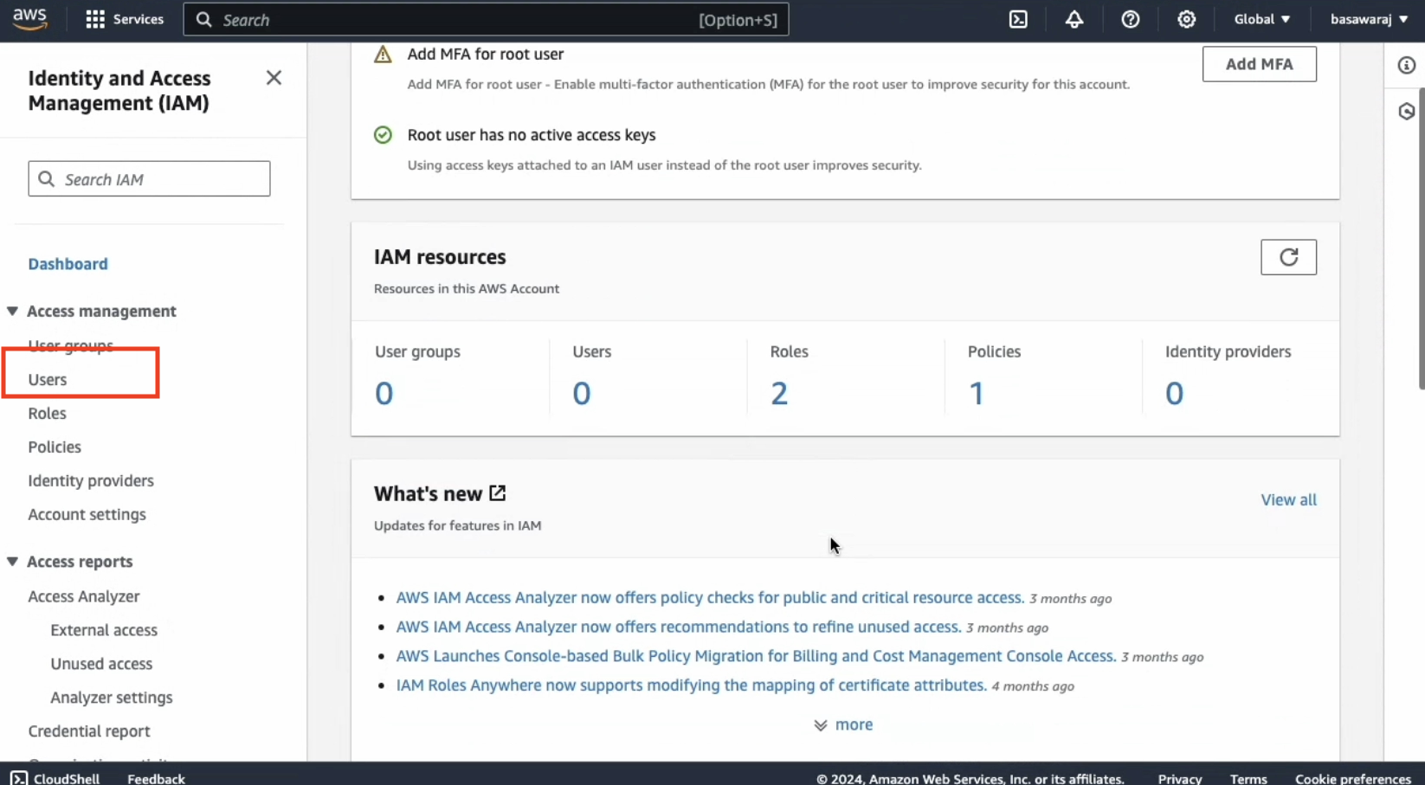Viewport: 1425px width, 785px height.
Task: Open Feedback in the footer
Action: point(156,778)
